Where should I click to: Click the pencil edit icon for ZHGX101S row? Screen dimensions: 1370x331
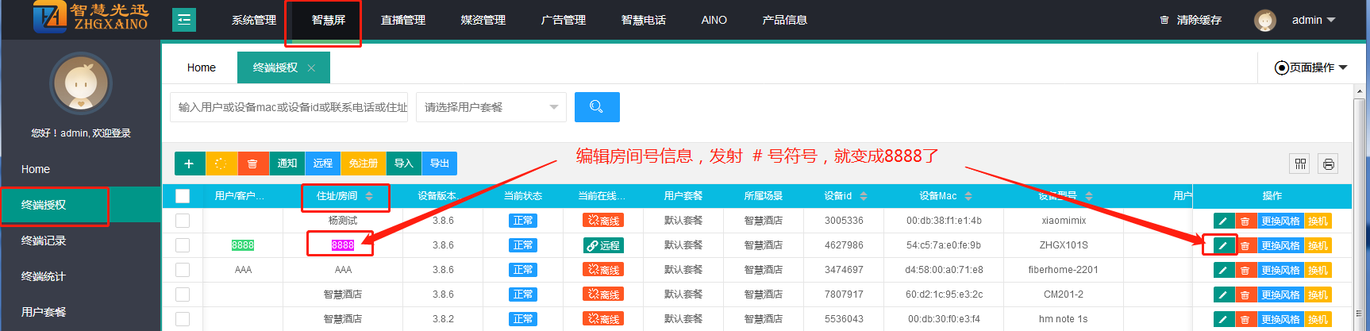click(x=1223, y=246)
